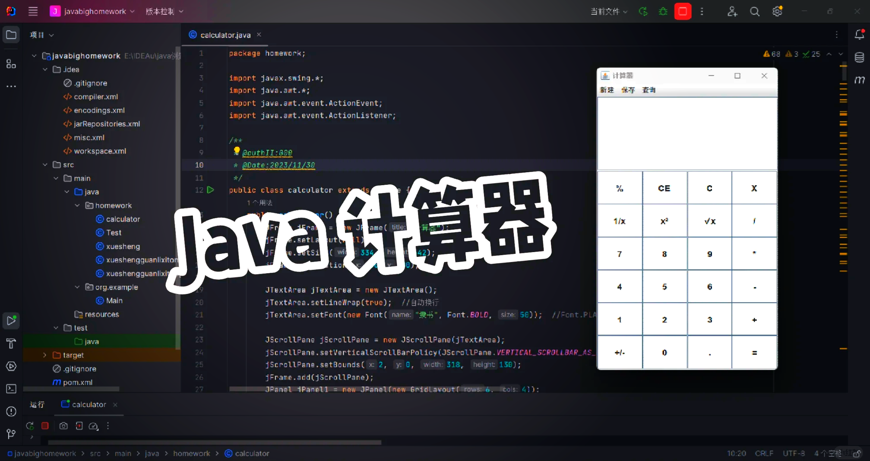Open the Services tool window icon
870x461 pixels.
[x=11, y=366]
